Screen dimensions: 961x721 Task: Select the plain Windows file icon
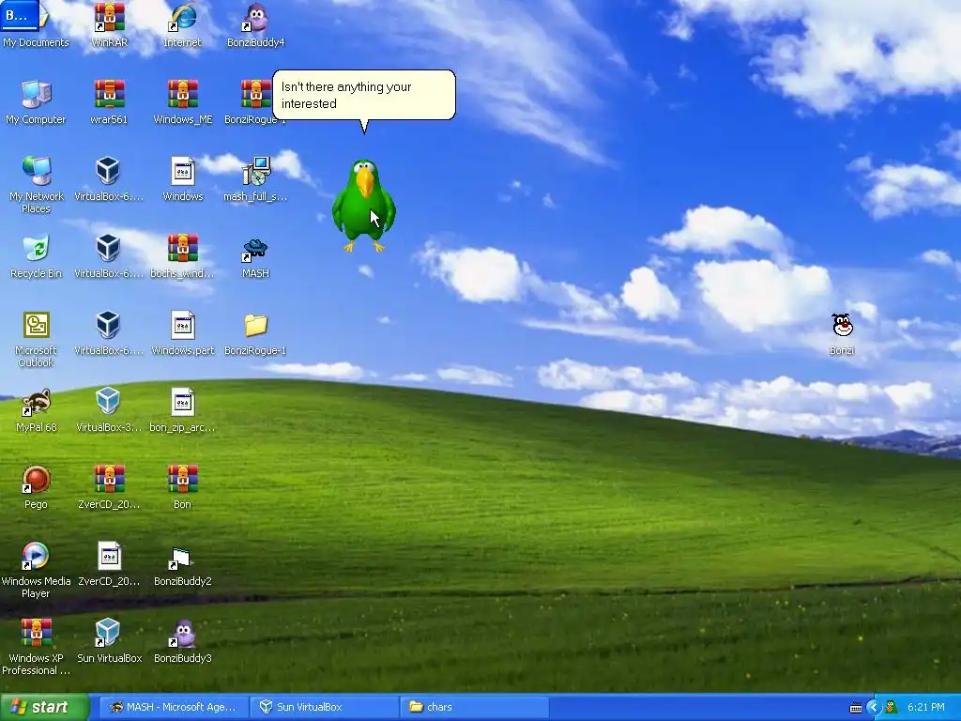(x=183, y=171)
